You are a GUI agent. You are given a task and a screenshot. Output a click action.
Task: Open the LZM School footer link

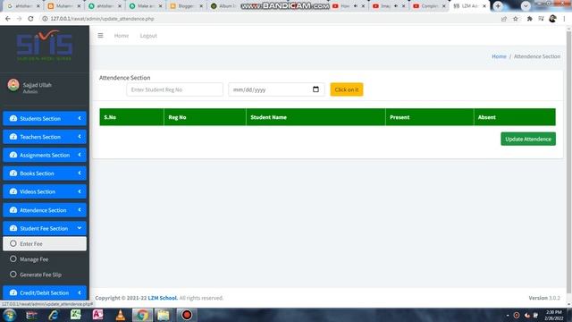(163, 298)
